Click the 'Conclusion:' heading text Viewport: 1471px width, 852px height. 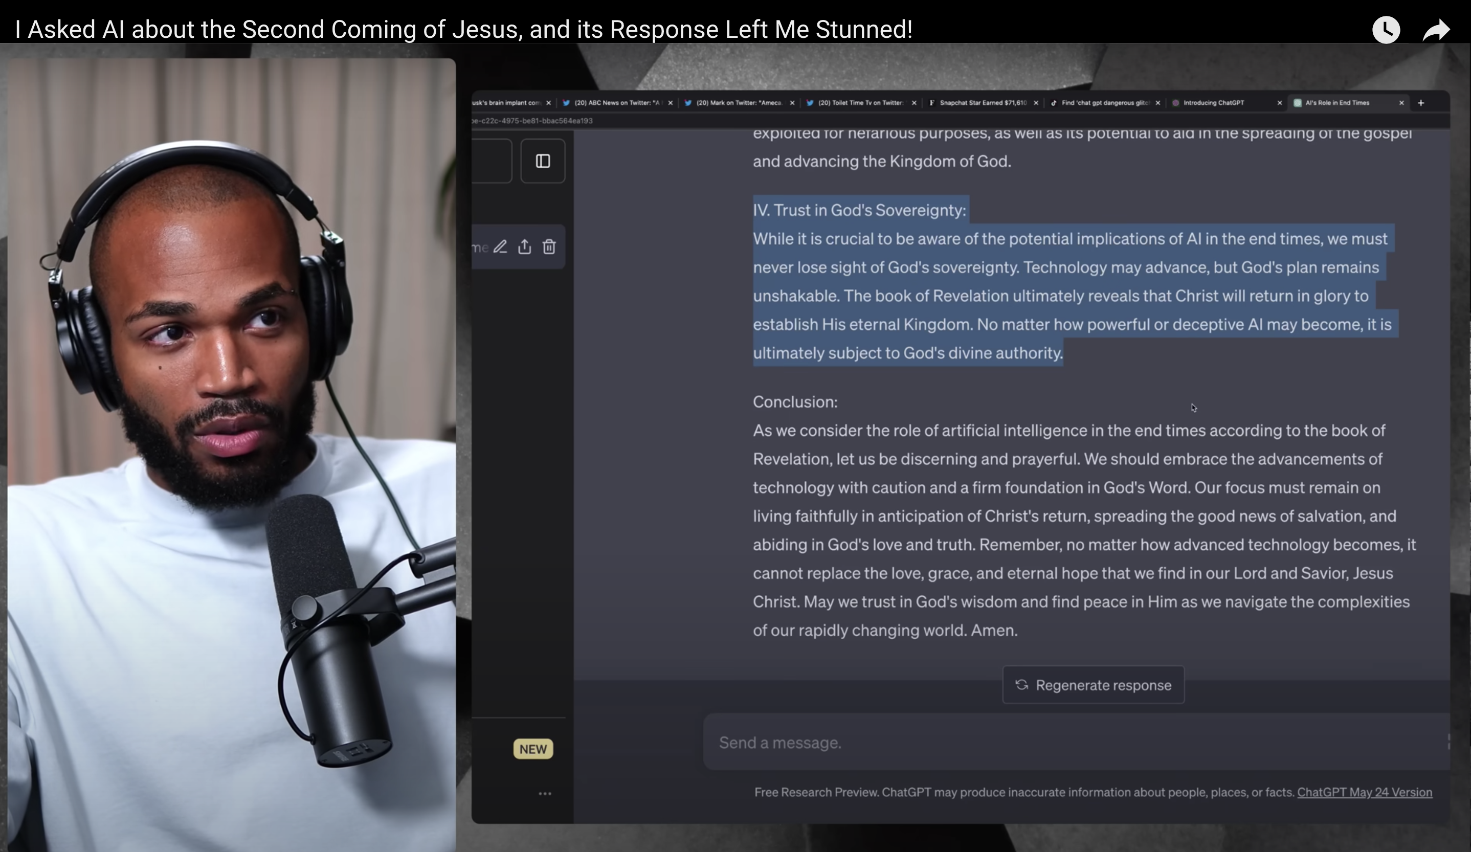(795, 402)
